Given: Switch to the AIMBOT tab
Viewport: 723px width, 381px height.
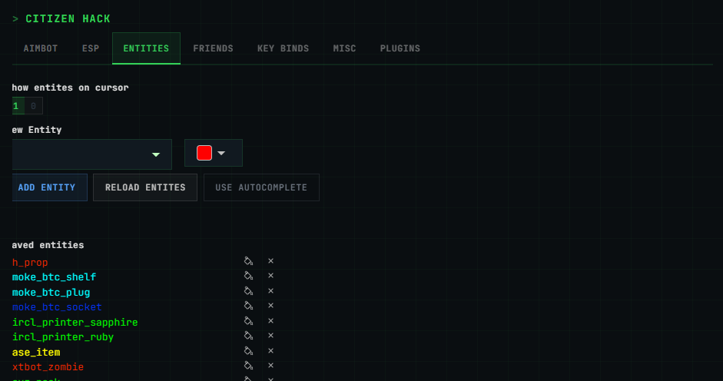Looking at the screenshot, I should pyautogui.click(x=41, y=48).
